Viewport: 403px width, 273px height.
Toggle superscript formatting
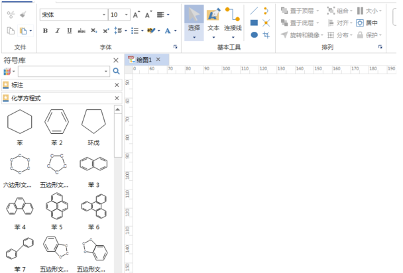106,31
